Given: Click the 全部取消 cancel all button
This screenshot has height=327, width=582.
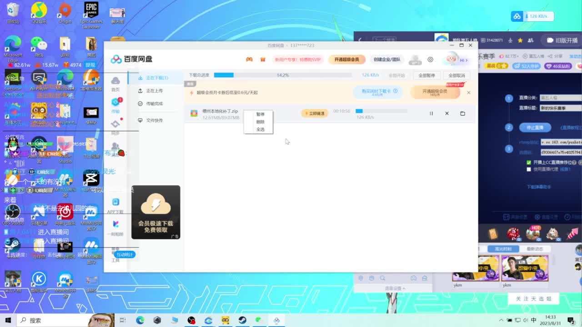Looking at the screenshot, I should (457, 75).
